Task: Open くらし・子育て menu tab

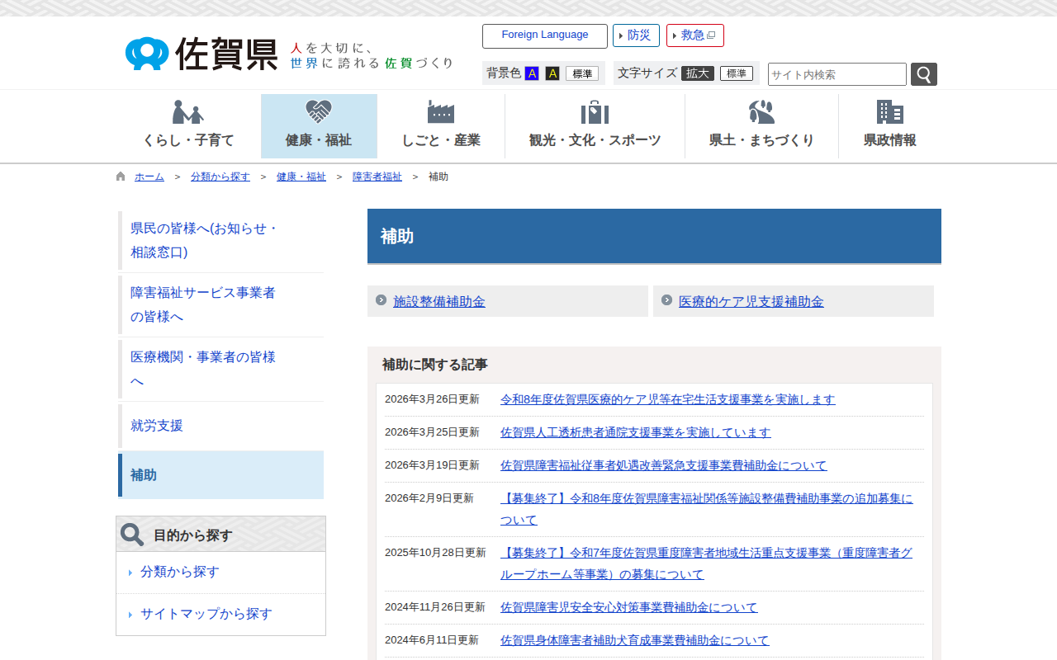Action: (188, 126)
